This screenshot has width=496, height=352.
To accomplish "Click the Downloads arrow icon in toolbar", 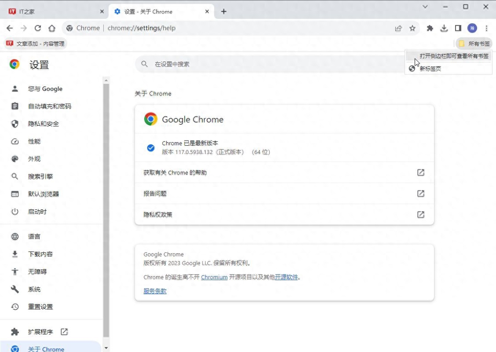I will click(444, 28).
